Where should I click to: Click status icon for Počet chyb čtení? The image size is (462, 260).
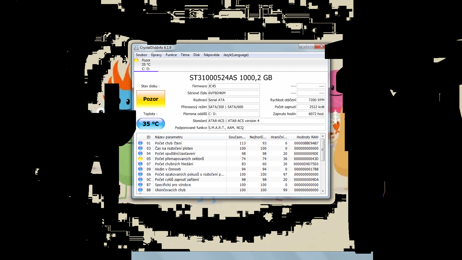[140, 143]
